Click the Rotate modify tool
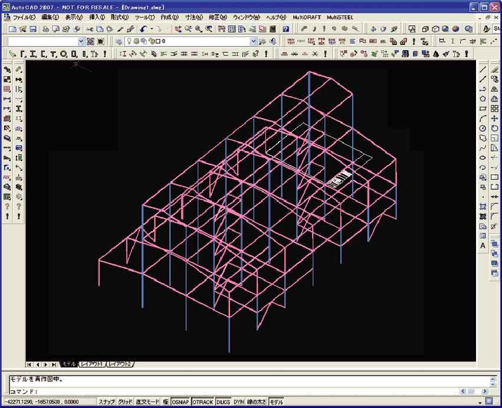 [x=494, y=129]
